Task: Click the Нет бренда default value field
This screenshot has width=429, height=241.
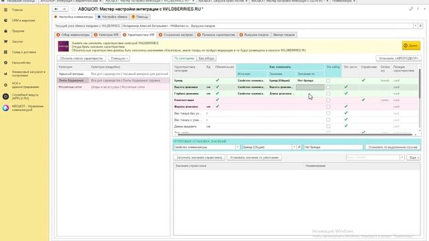Action: click(333, 147)
